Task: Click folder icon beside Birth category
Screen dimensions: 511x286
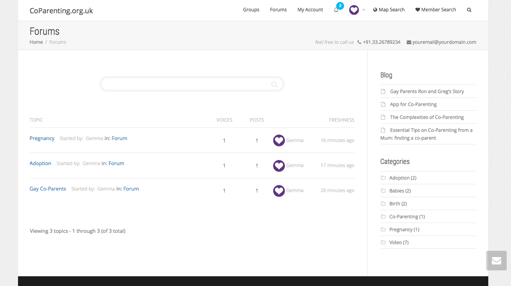Action: click(383, 203)
